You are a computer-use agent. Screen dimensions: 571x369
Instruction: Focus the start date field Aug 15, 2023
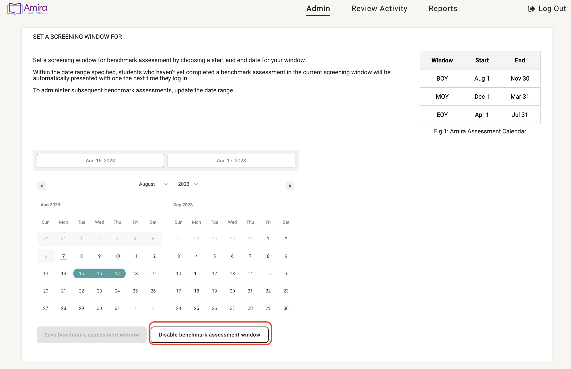click(100, 161)
